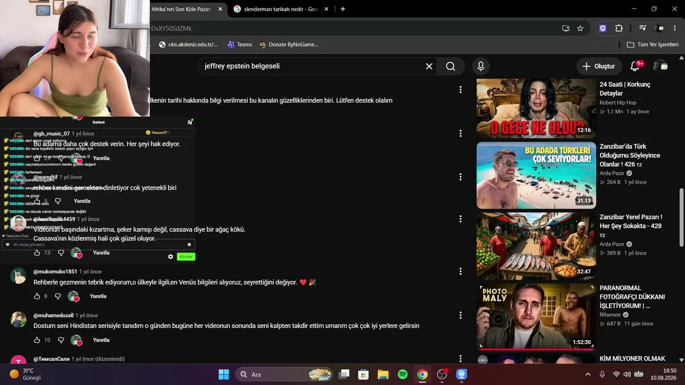Viewport: 685px width, 385px height.
Task: Dislike the comment by @mukomuko1851
Action: [x=58, y=296]
